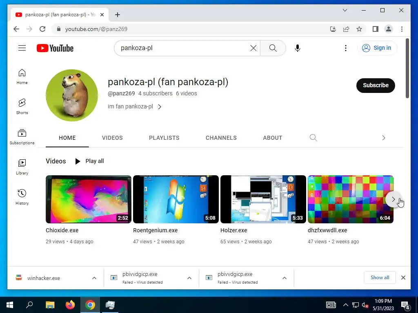Click the browser address bar URL
Viewport: 418px width, 313px height.
(96, 29)
